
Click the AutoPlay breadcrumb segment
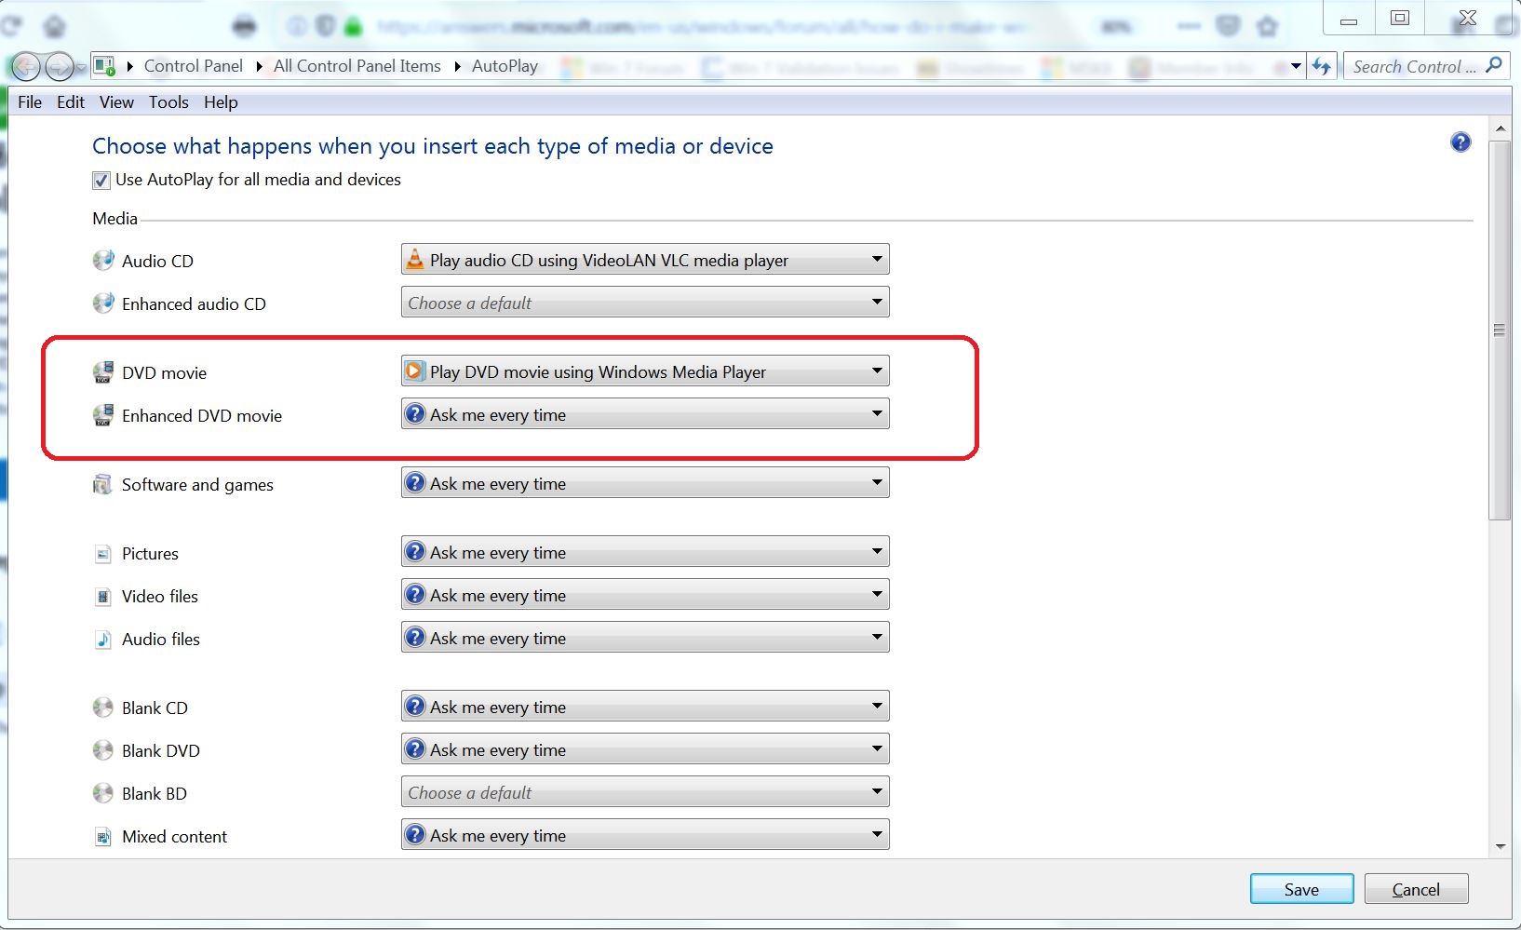coord(505,66)
